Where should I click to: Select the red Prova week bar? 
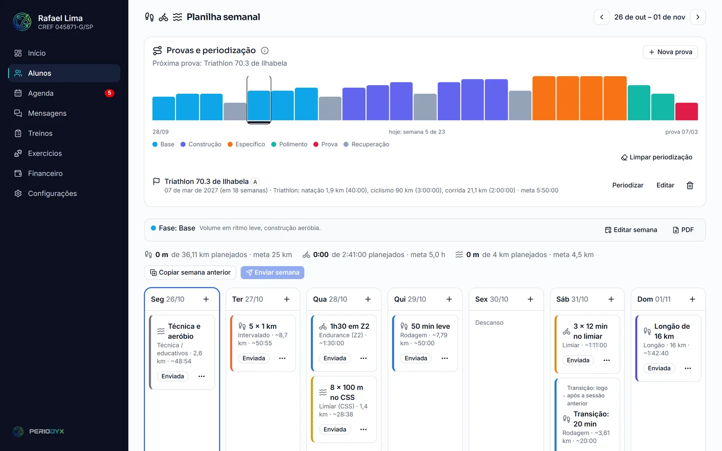(686, 111)
